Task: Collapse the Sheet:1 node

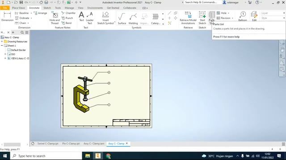Action: click(x=2, y=46)
